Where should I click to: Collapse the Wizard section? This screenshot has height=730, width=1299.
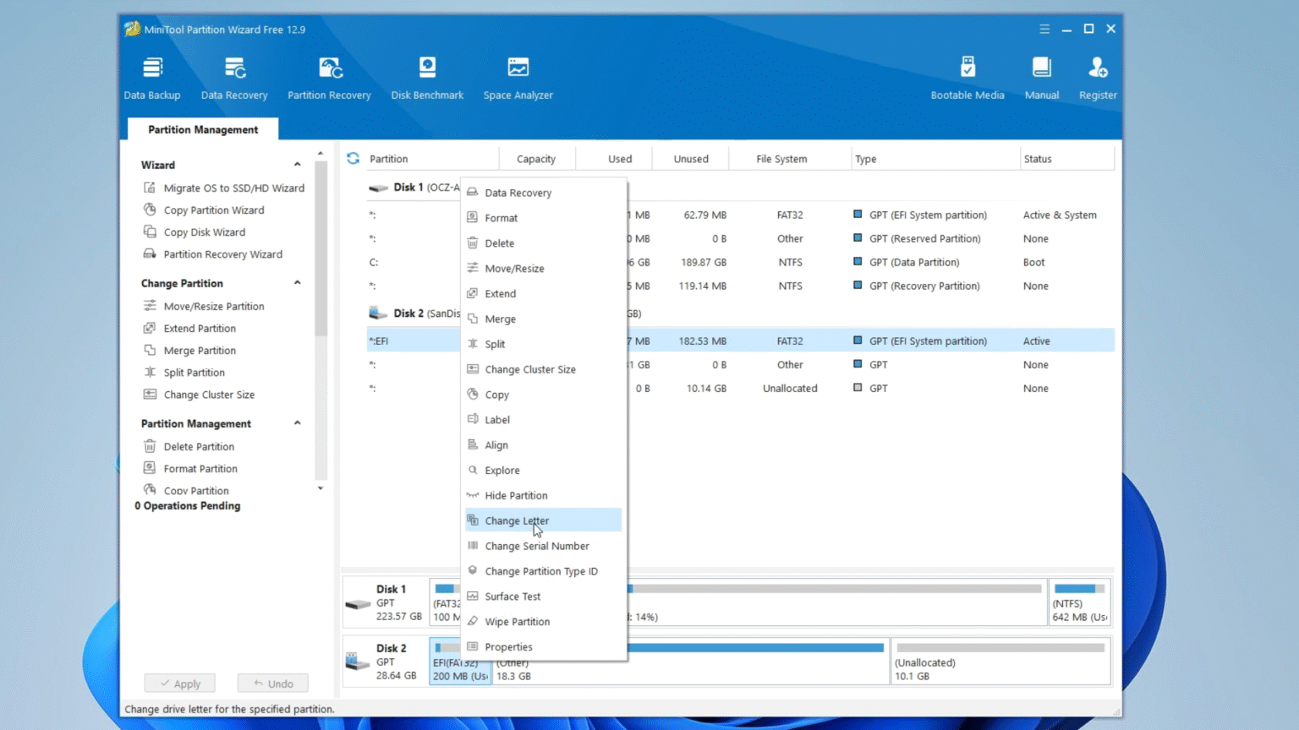click(297, 165)
